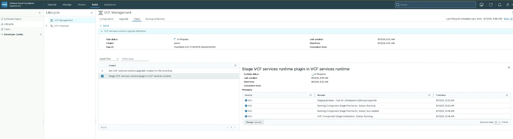This screenshot has height=139, width=513.
Task: Click the VCF Management heading icon
Action: coord(101,13)
